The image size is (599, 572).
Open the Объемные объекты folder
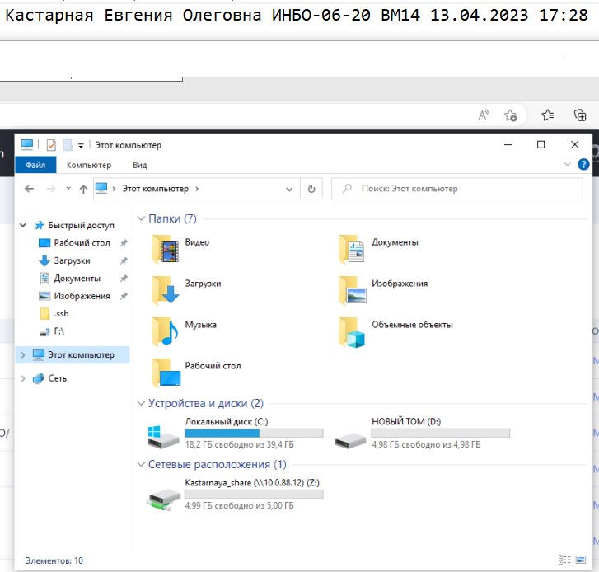(x=395, y=331)
